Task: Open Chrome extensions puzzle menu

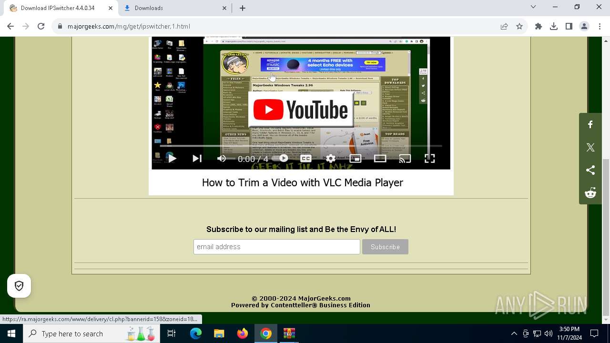Action: (539, 27)
